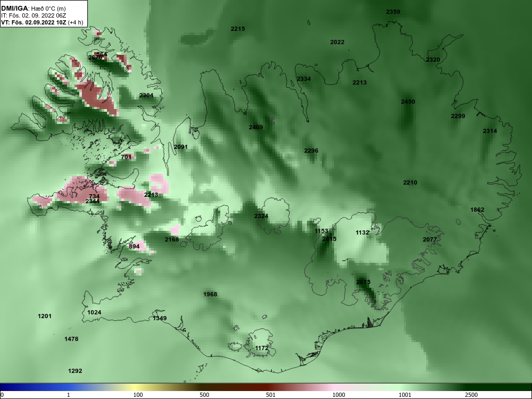Click the map value 1024
Screen dimensions: 532x399
click(94, 312)
